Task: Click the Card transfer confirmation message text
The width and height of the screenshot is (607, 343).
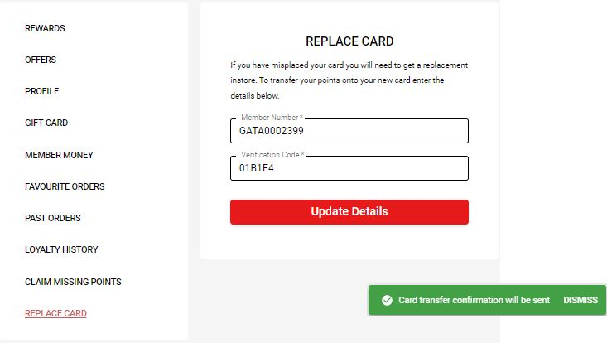Action: [475, 300]
